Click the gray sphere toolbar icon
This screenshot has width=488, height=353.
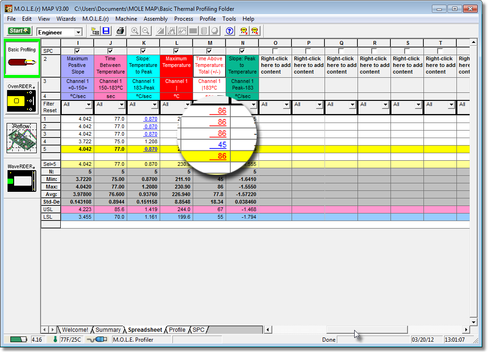coord(215,31)
